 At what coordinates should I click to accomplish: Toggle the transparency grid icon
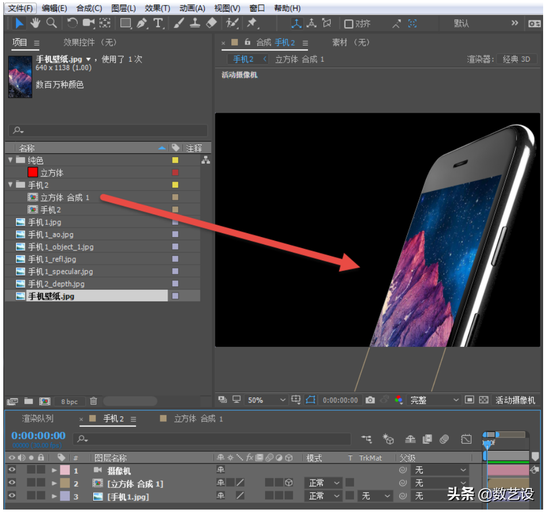484,400
